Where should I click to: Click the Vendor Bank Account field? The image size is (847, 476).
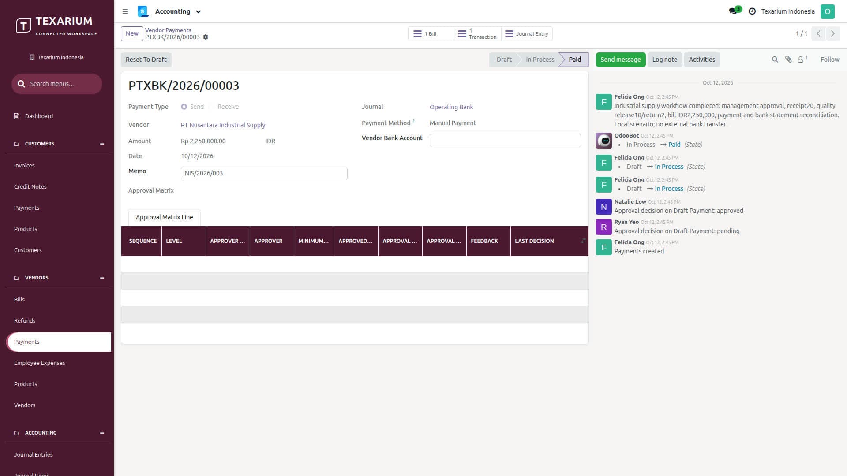click(x=505, y=140)
